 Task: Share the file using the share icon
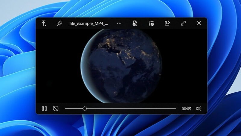click(x=167, y=23)
